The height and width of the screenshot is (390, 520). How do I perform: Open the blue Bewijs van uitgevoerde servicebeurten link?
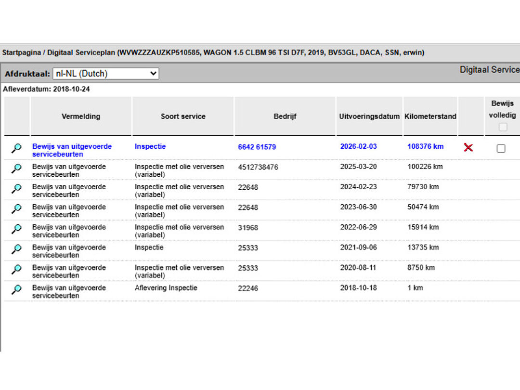pos(72,150)
